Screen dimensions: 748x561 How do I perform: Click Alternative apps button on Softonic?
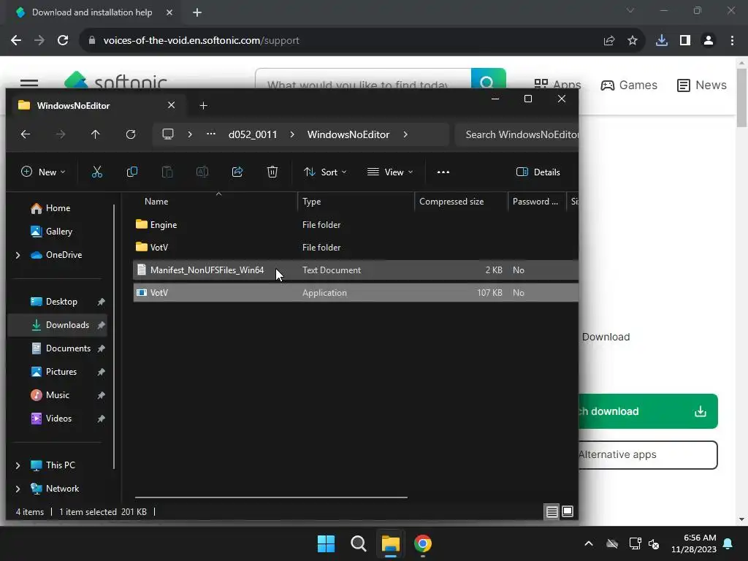click(x=649, y=455)
